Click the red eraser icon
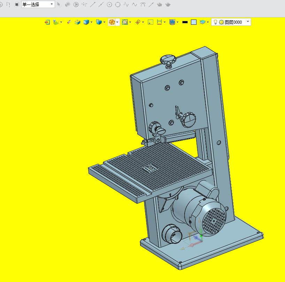This screenshot has width=285, height=282. 69,22
